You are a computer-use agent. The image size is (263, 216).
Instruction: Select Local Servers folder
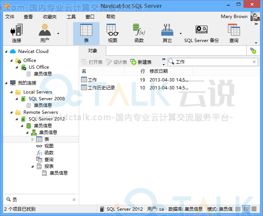point(38,92)
